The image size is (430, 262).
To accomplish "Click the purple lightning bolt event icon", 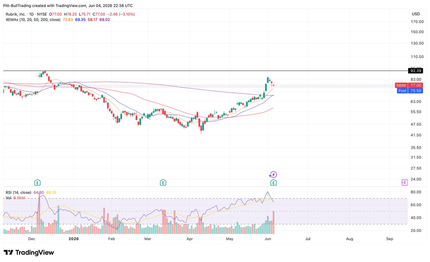I will [273, 175].
